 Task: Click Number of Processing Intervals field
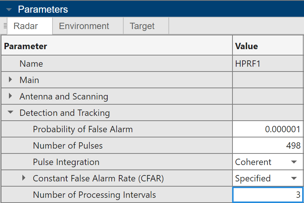[267, 195]
